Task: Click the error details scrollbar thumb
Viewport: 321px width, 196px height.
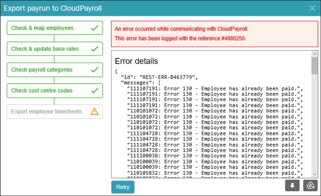Action: (315, 66)
